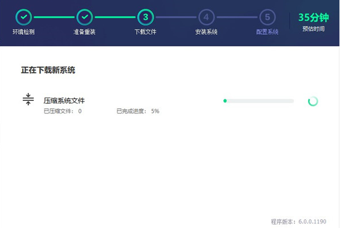Click the 准备重装 step label
Viewport: 340px width, 228px height.
pyautogui.click(x=84, y=32)
